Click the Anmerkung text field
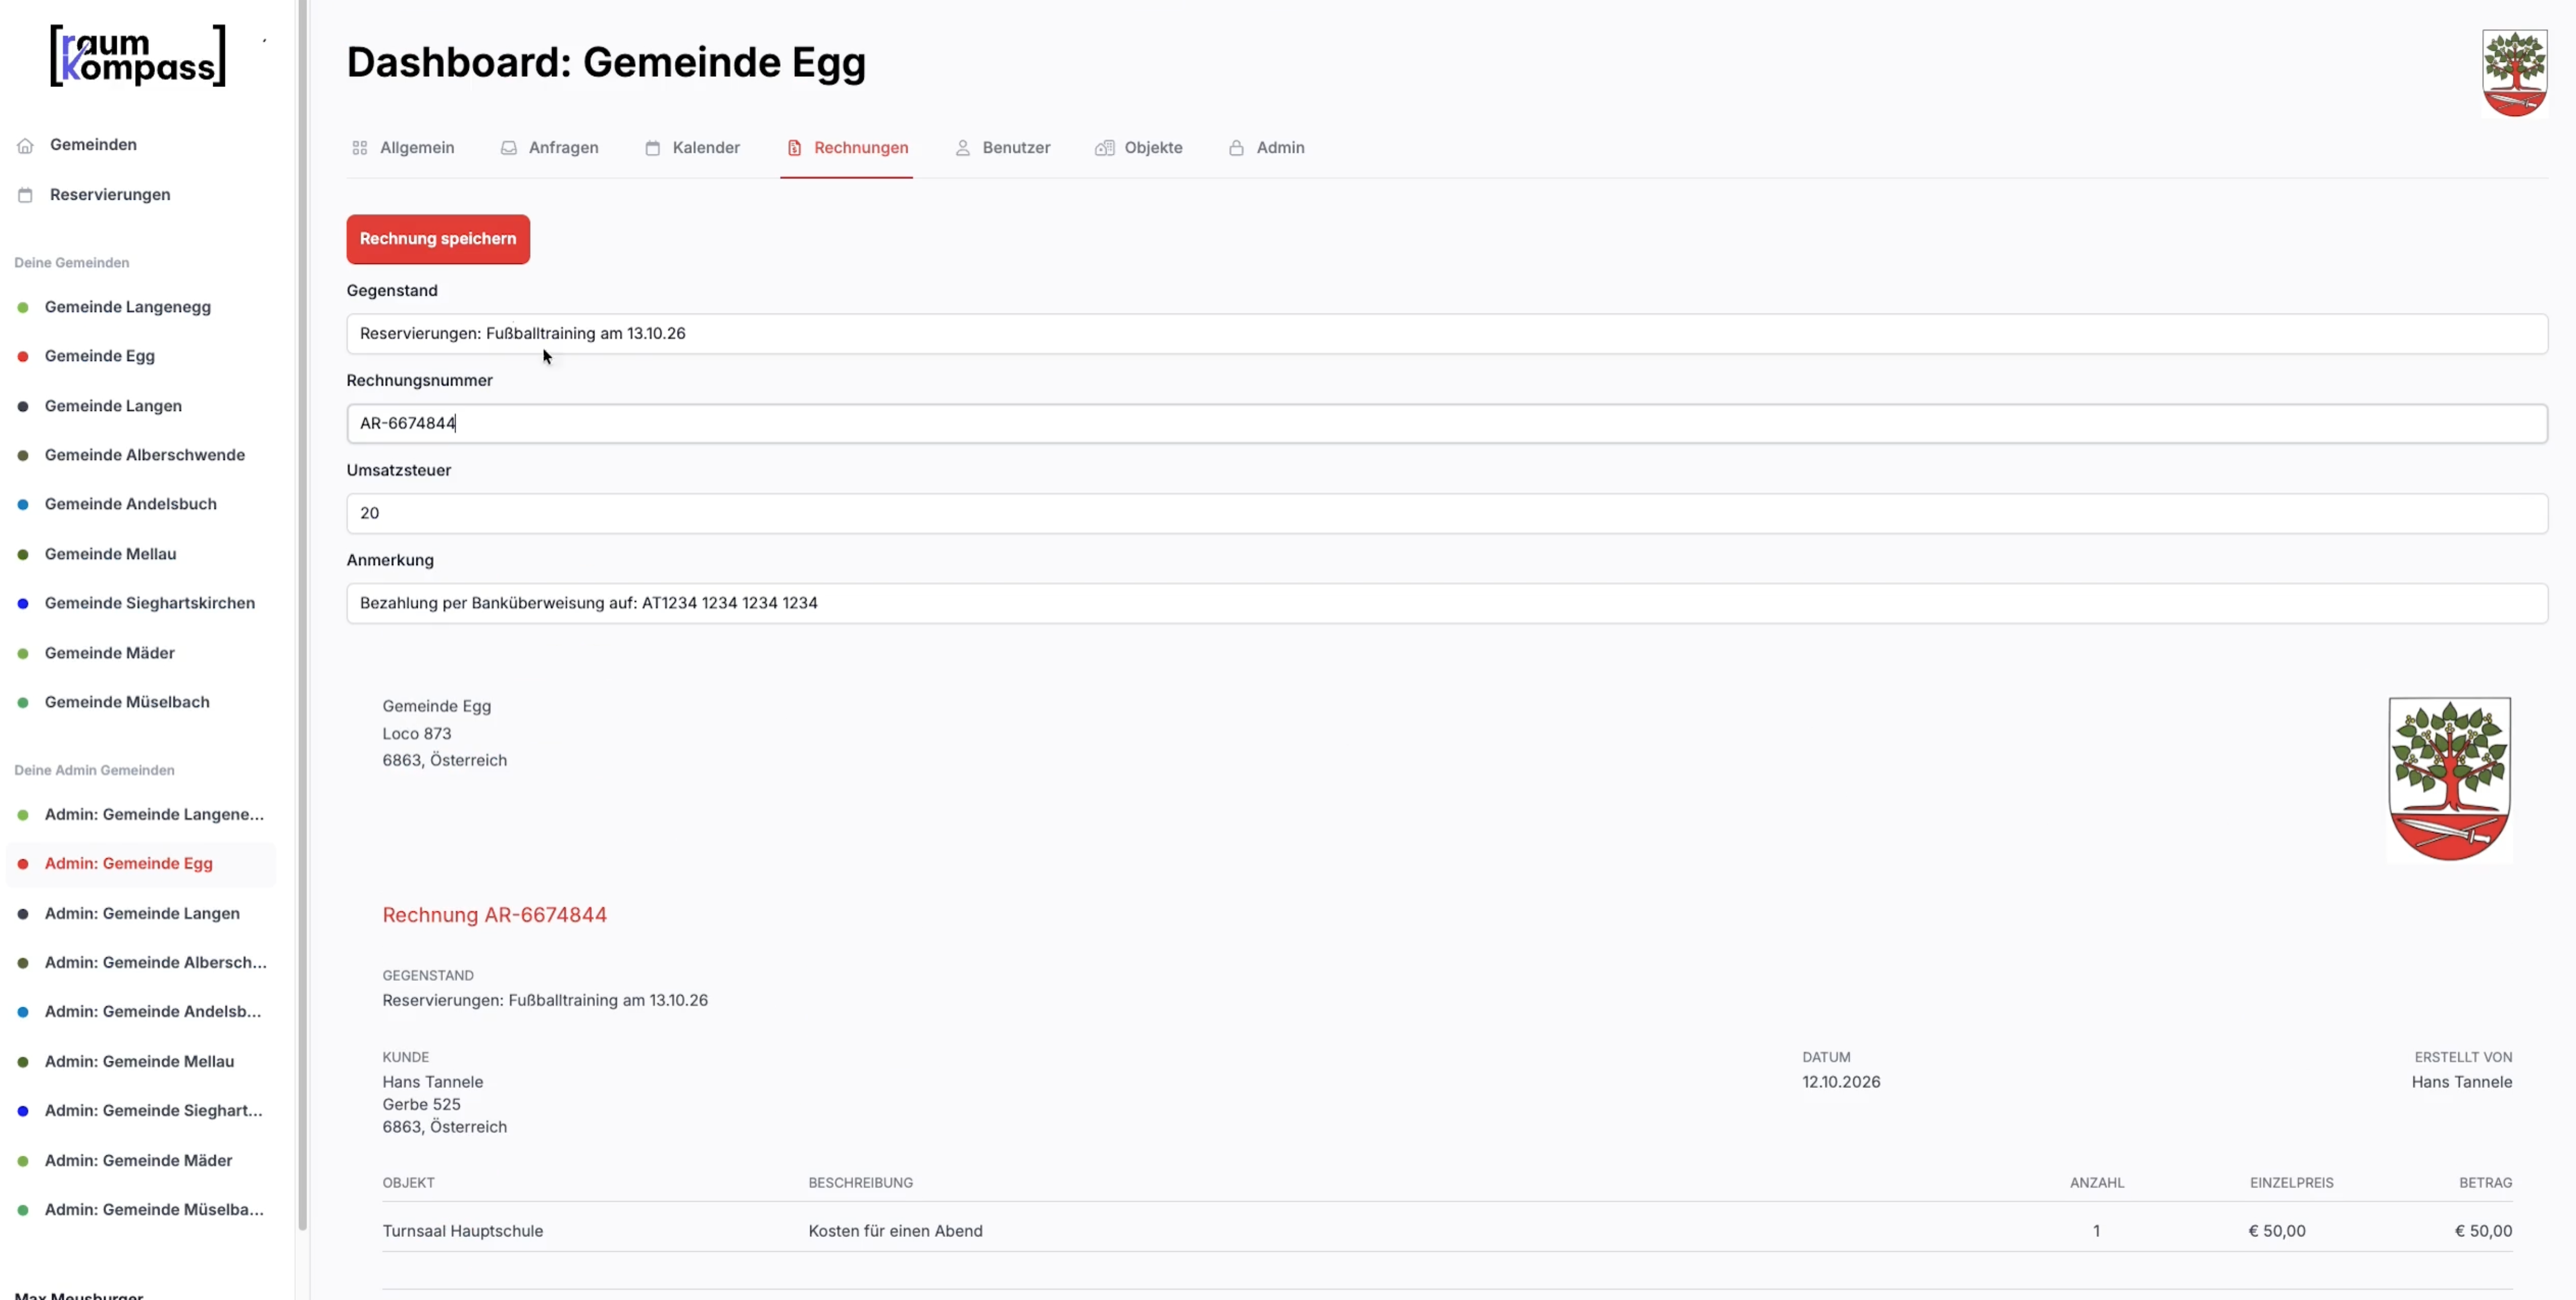This screenshot has width=2576, height=1300. tap(1447, 603)
